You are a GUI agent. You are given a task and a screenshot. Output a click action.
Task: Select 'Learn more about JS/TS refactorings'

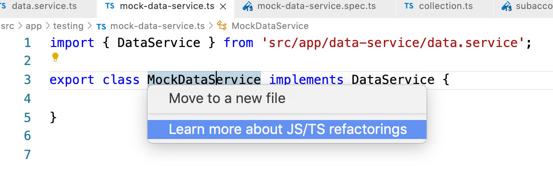[x=287, y=129]
